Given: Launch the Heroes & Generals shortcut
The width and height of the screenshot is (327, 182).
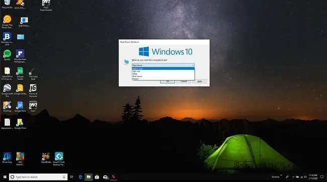Looking at the screenshot, I should 33,90.
